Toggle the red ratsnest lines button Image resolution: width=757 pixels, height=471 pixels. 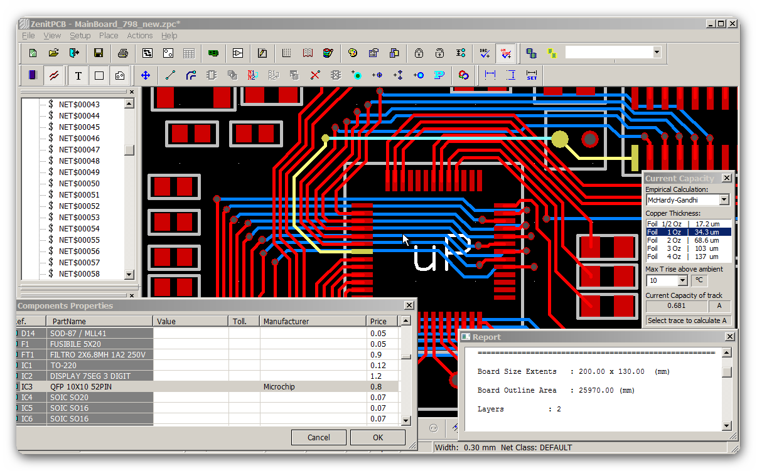coord(54,76)
